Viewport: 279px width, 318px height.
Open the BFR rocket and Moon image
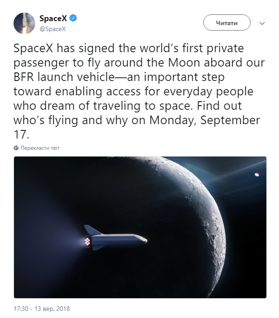point(140,227)
